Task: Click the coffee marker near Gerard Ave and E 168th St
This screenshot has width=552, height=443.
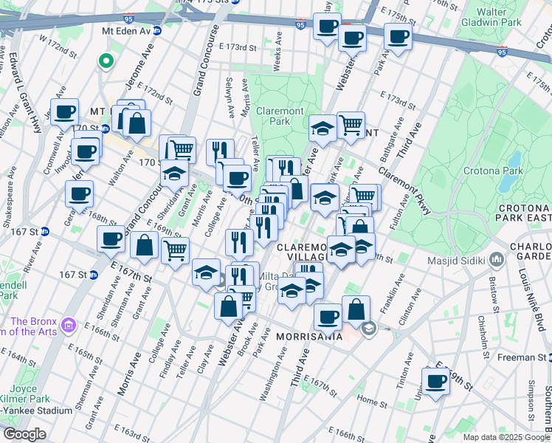Action: [x=79, y=195]
